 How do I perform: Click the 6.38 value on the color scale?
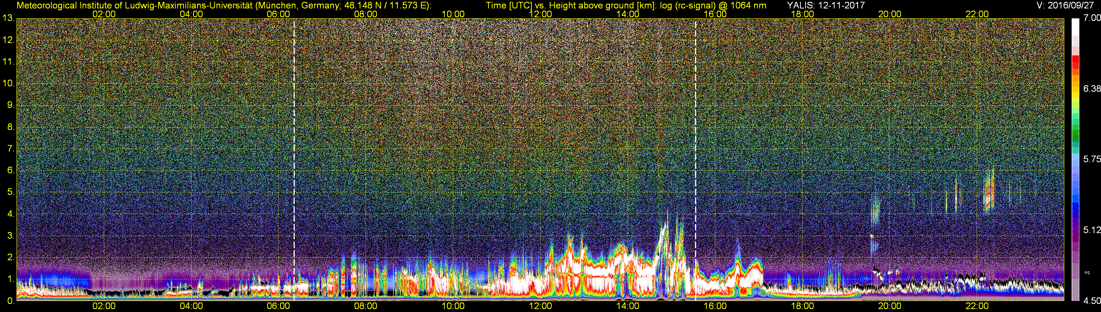pyautogui.click(x=1091, y=88)
